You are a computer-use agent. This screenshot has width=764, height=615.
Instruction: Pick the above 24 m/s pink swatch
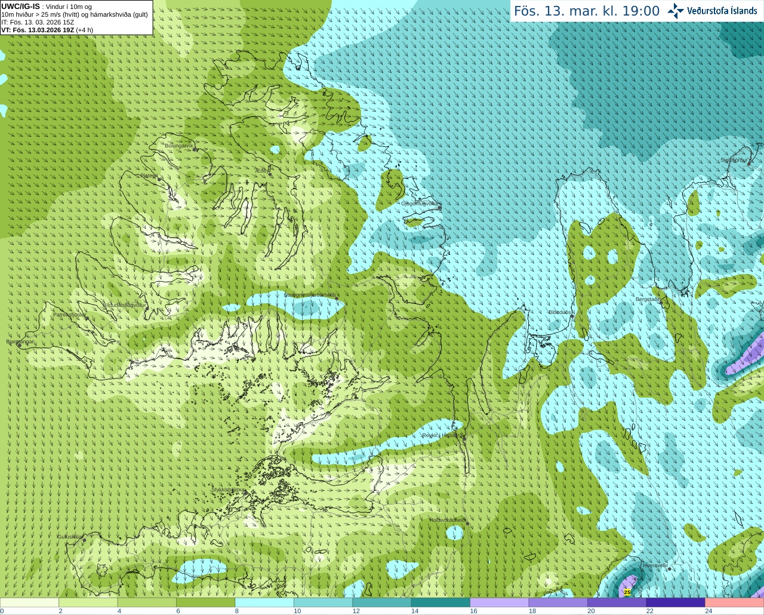735,602
